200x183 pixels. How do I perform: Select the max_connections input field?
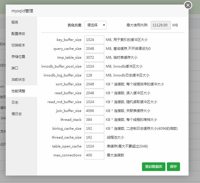[x=94, y=155]
